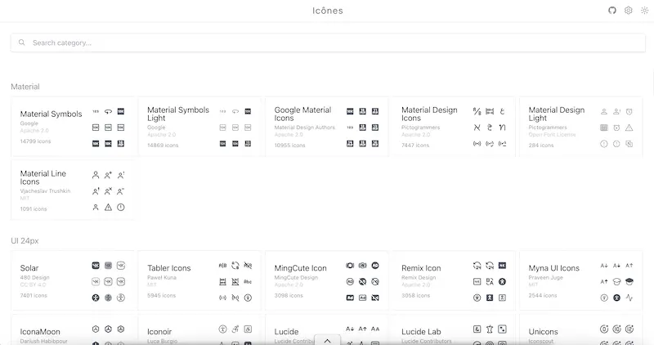Click the first person icon in Material Line Icons
The width and height of the screenshot is (654, 345).
[96, 175]
